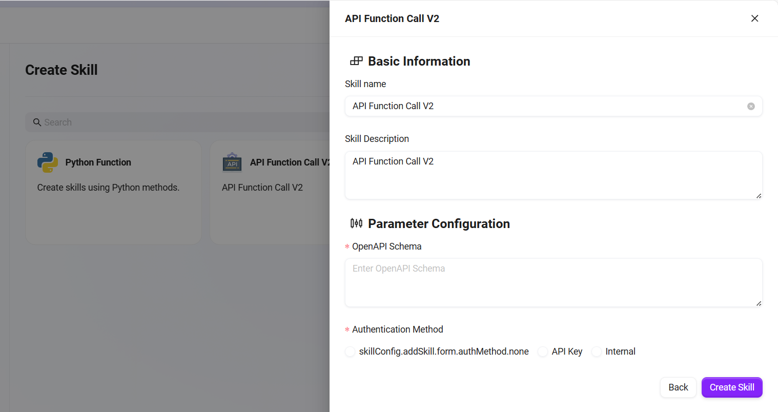
Task: Click the search magnifier icon
Action: tap(37, 122)
